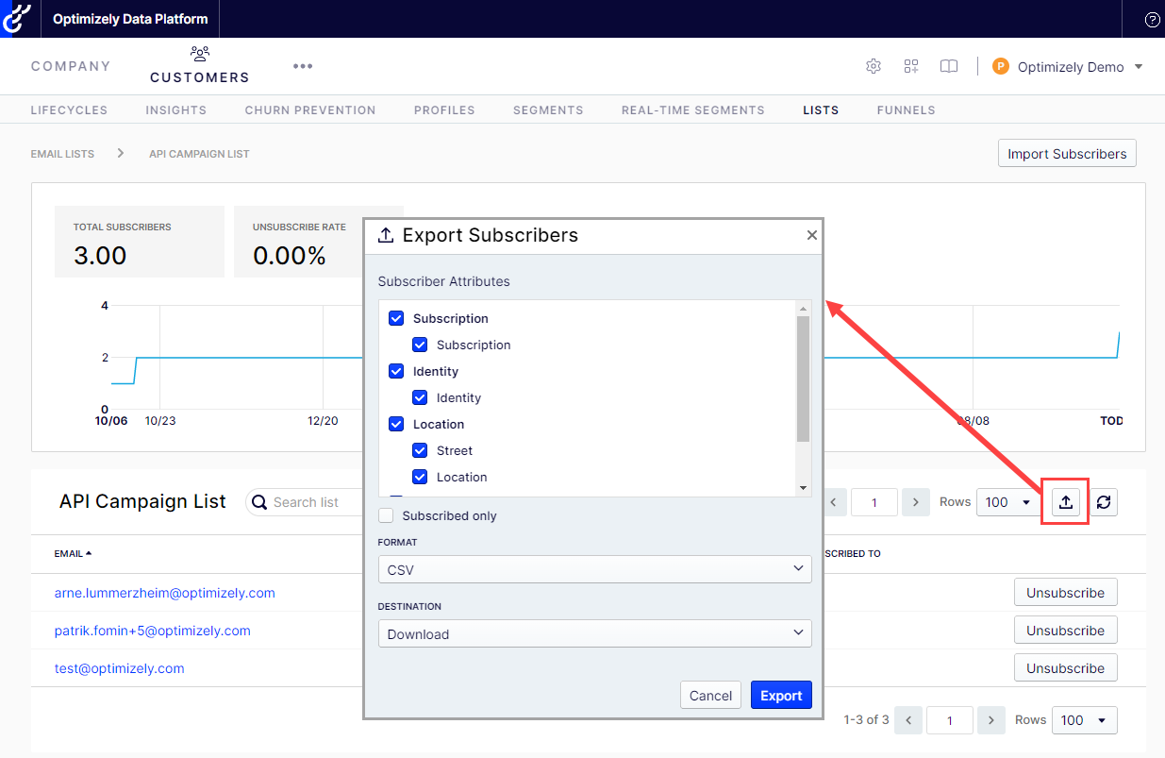Go to next page in bottom pagination
Image resolution: width=1165 pixels, height=758 pixels.
[x=990, y=720]
